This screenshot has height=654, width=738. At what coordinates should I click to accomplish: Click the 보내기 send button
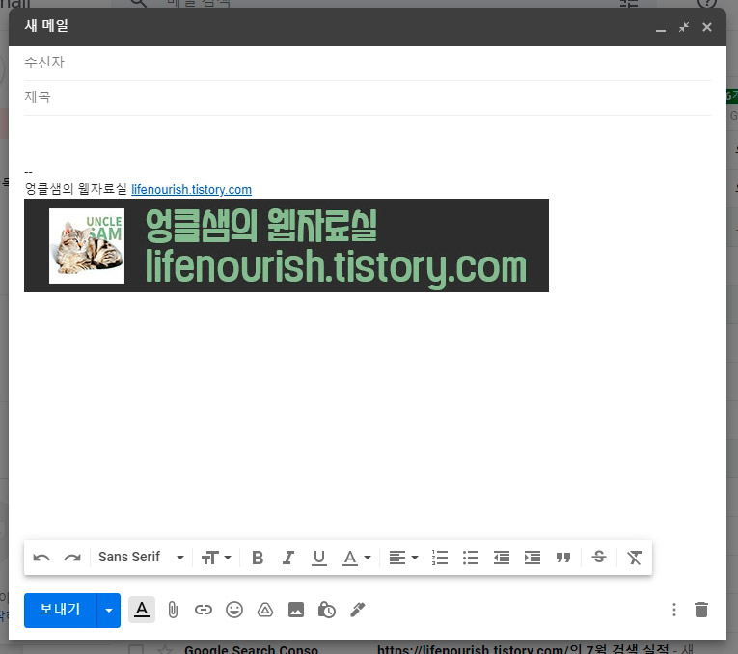pos(60,611)
